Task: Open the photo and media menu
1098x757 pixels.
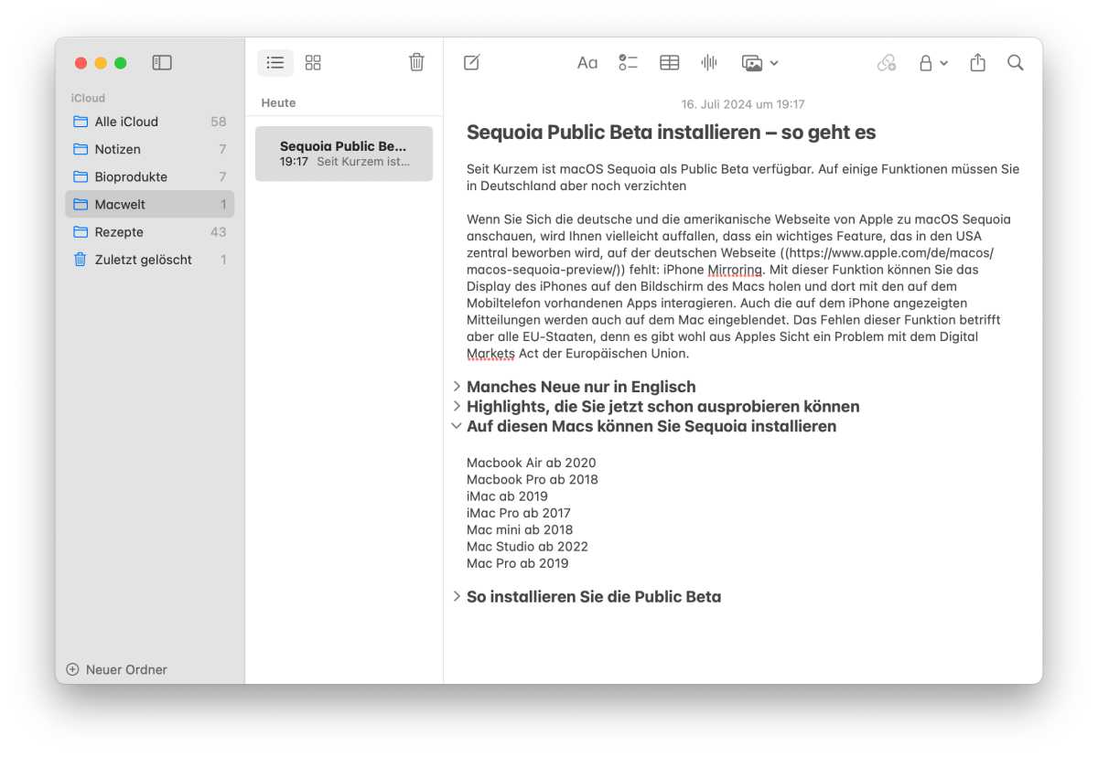Action: [x=759, y=63]
